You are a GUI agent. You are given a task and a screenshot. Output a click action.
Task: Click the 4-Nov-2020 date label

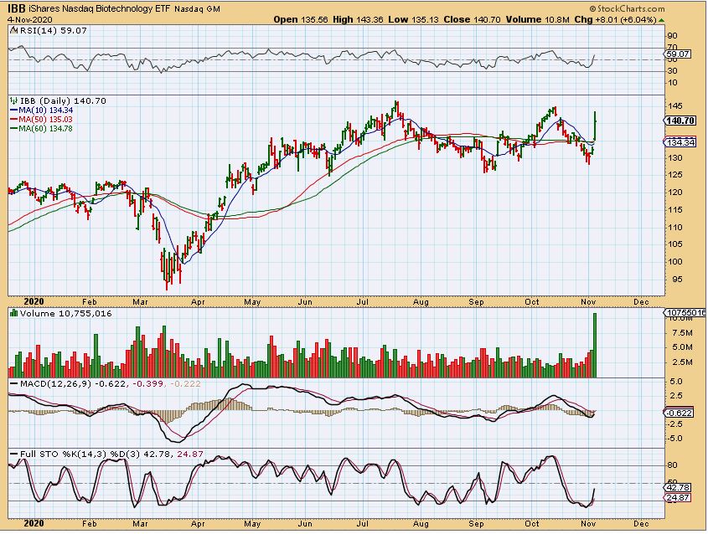(x=30, y=19)
